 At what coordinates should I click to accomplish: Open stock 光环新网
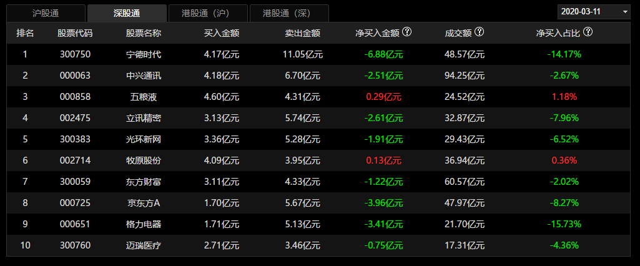[x=144, y=139]
